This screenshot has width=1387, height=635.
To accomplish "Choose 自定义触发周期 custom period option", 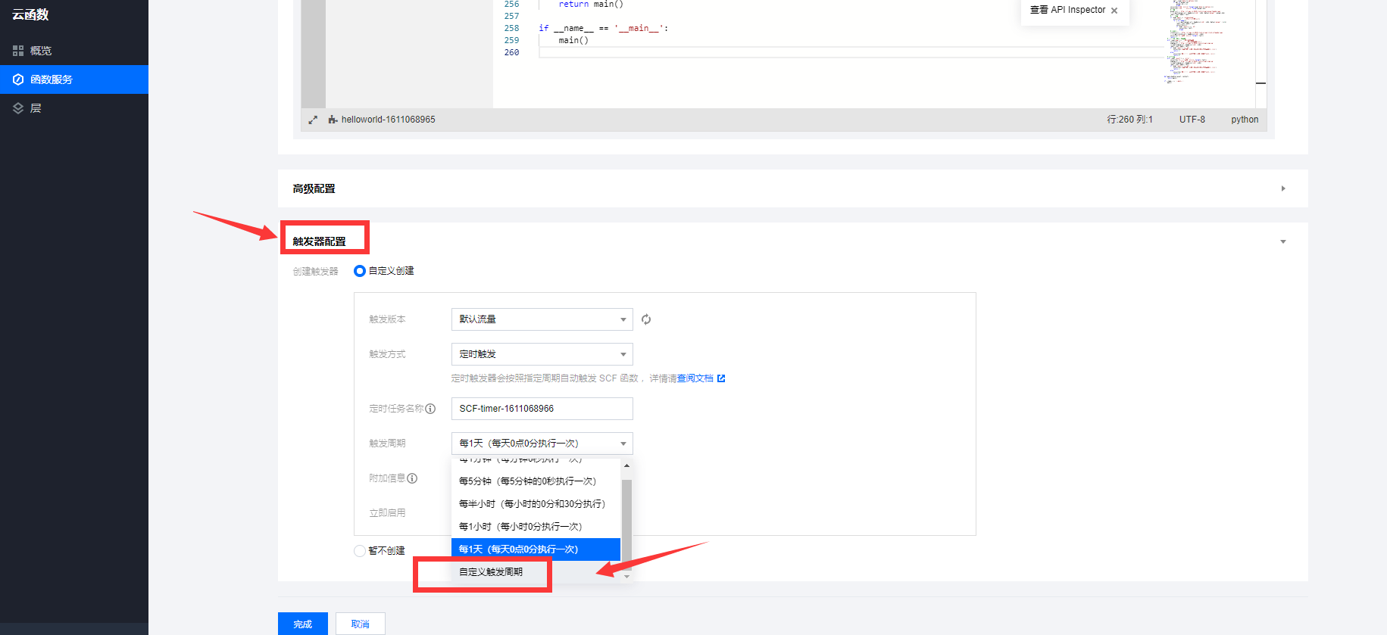I will [536, 572].
